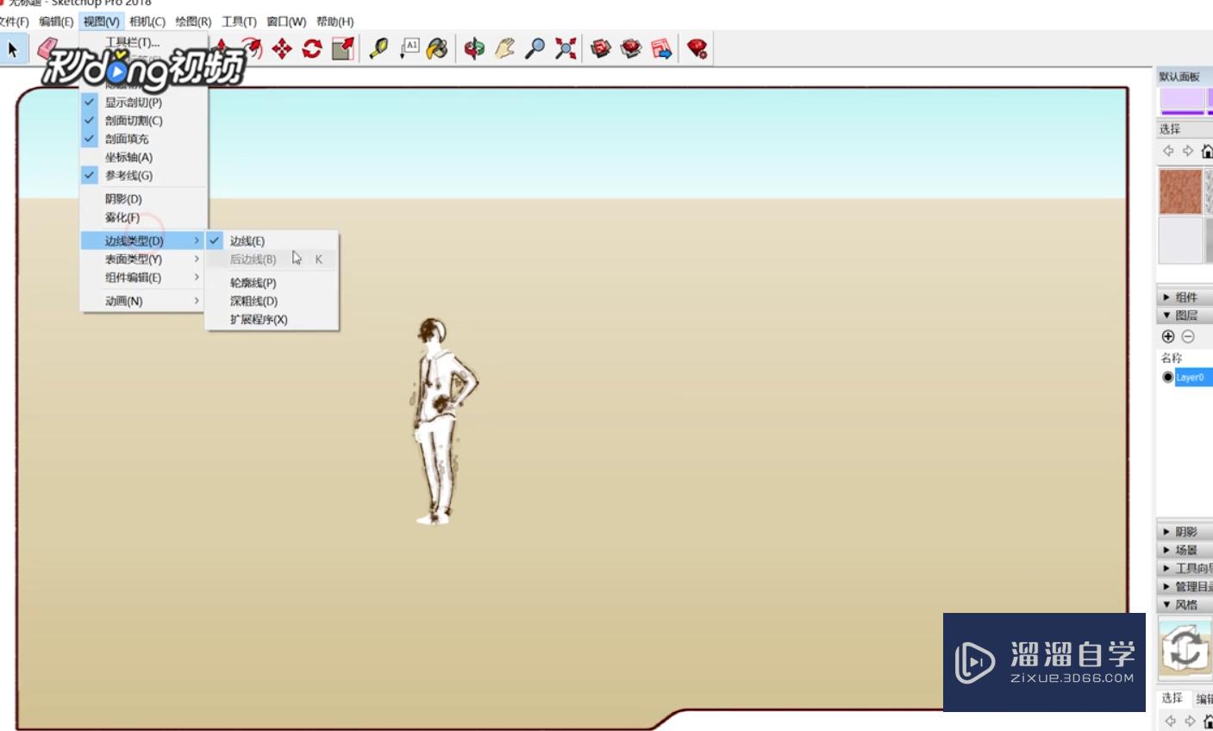Screen dimensions: 1213x731
Task: Expand the 阴影 panel
Action: pos(1185,532)
